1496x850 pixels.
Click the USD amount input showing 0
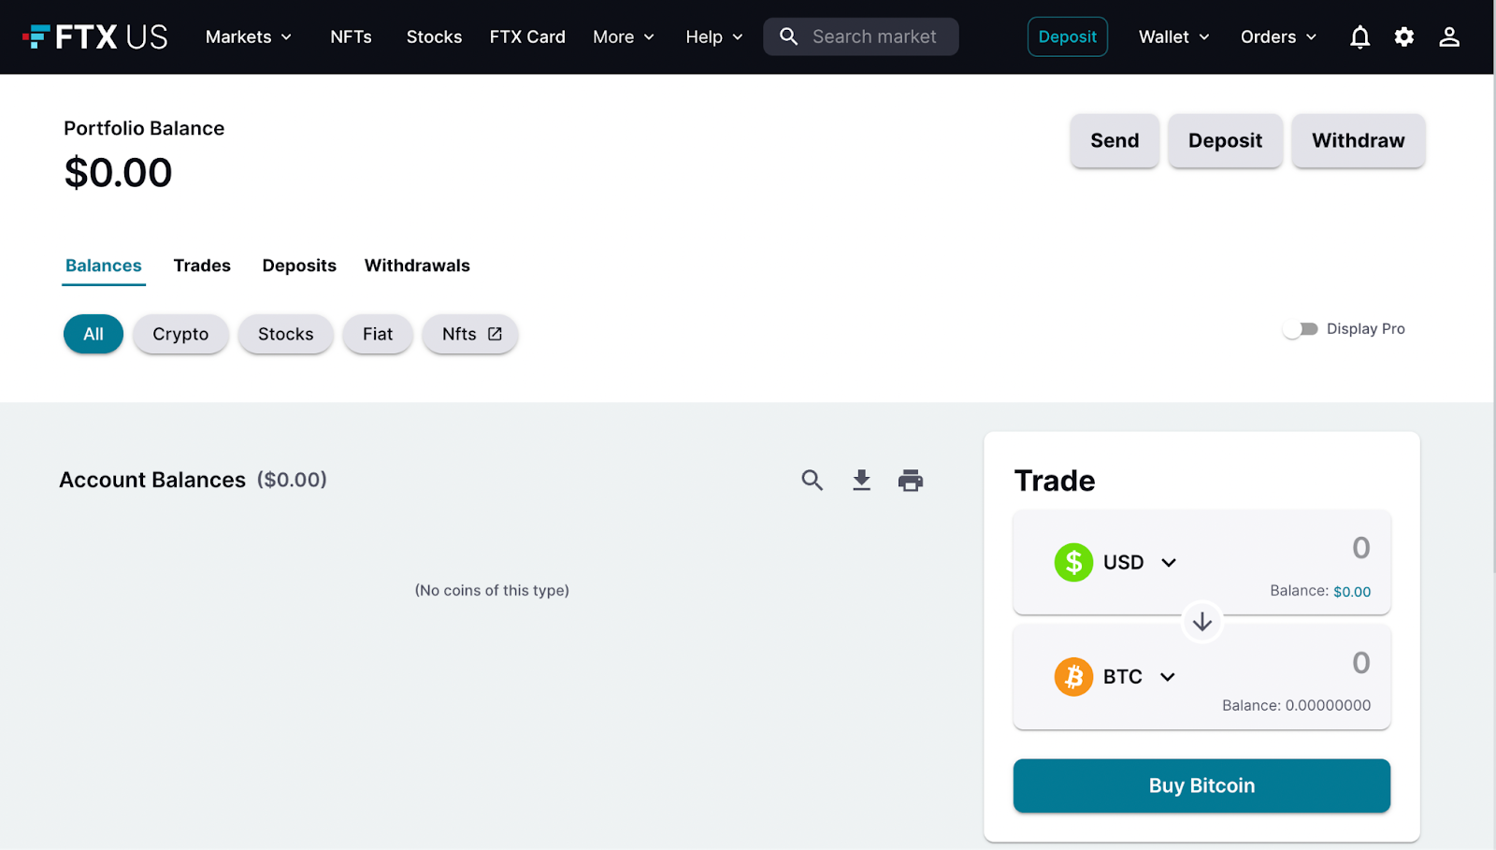[x=1361, y=548]
